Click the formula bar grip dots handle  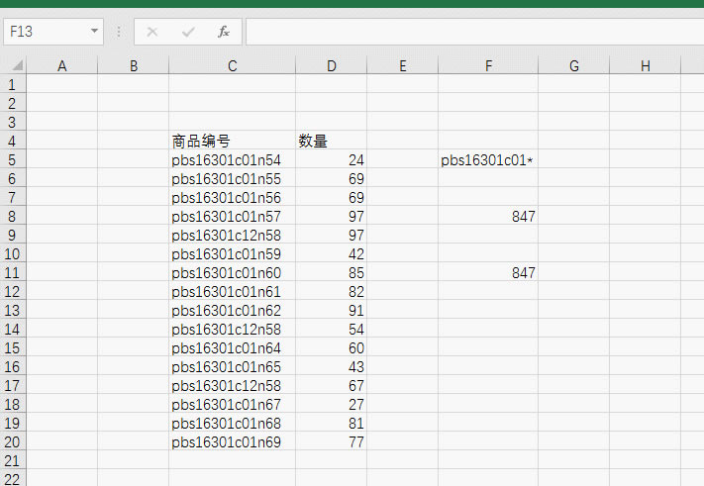[x=119, y=32]
